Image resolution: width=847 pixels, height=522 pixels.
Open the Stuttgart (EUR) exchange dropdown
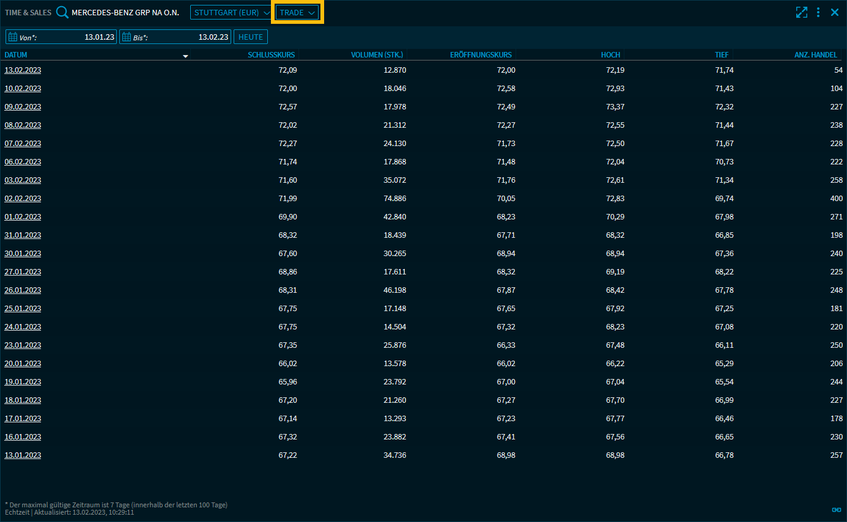click(x=231, y=13)
